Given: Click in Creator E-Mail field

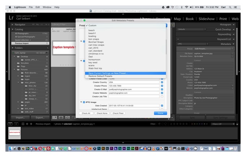Looking at the screenshot, I should click(x=134, y=89).
